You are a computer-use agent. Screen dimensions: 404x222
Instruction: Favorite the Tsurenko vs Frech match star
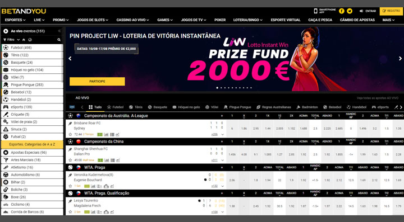point(70,212)
